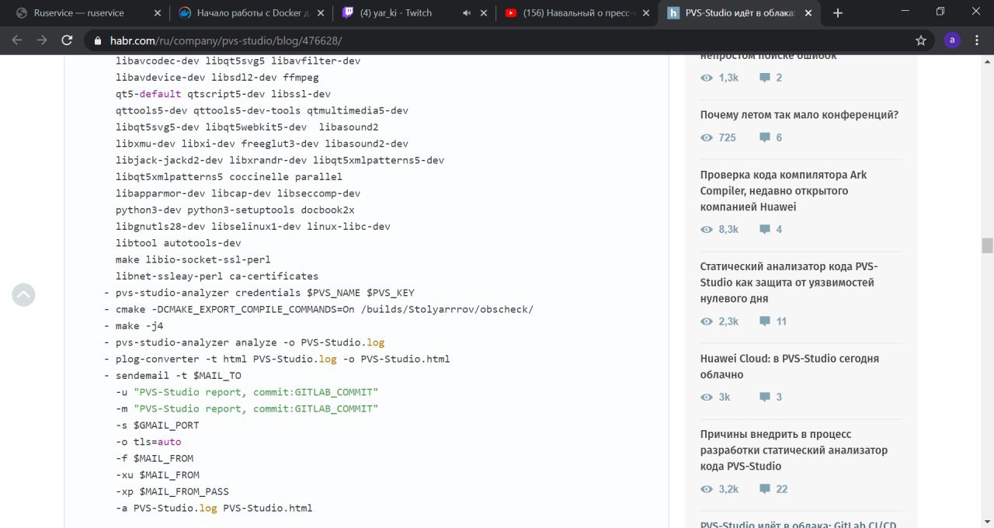Close the YouTube tab
Screen dimensions: 994x528
pyautogui.click(x=646, y=13)
